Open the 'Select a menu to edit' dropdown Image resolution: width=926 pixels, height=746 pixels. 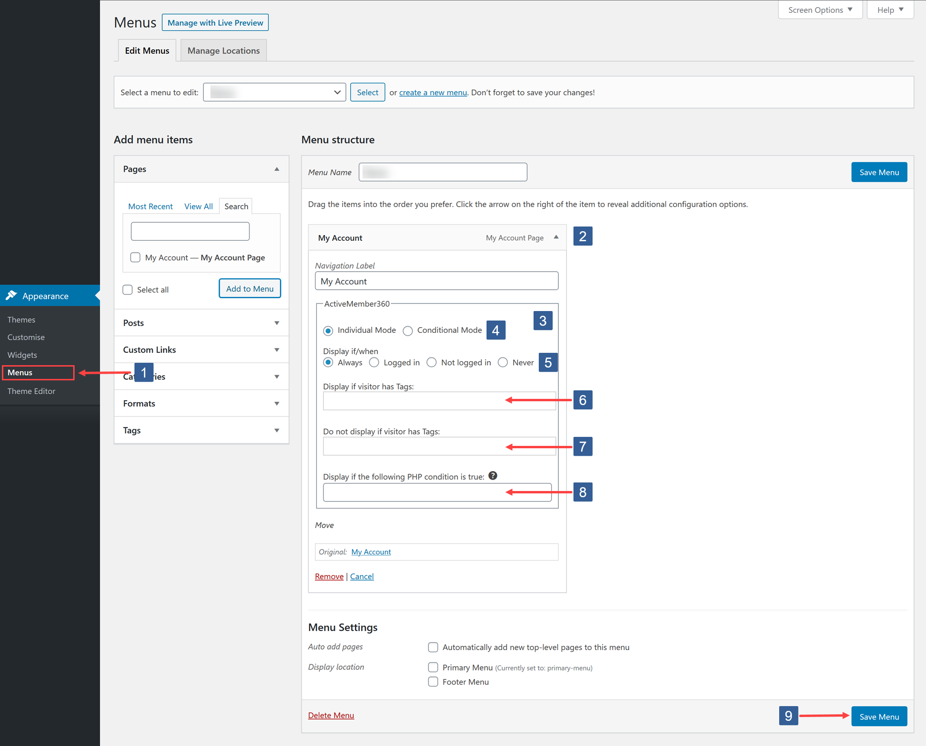tap(274, 92)
